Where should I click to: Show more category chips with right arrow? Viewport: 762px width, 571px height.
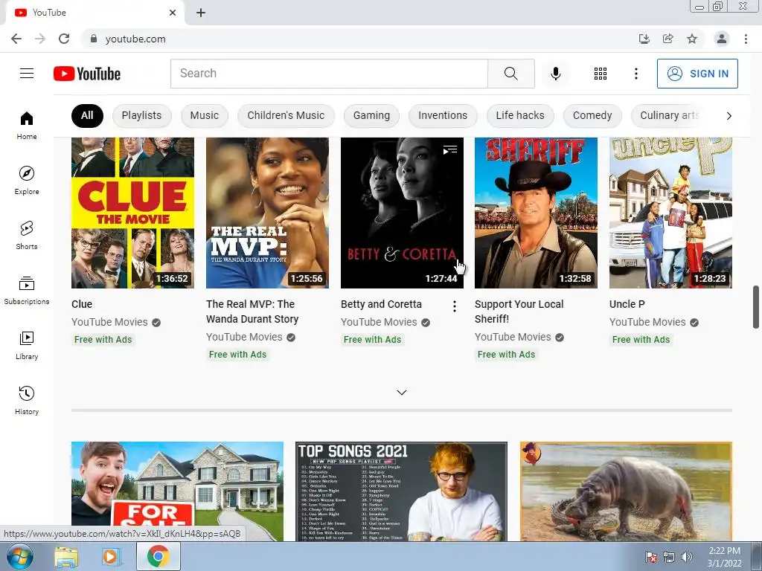point(729,115)
